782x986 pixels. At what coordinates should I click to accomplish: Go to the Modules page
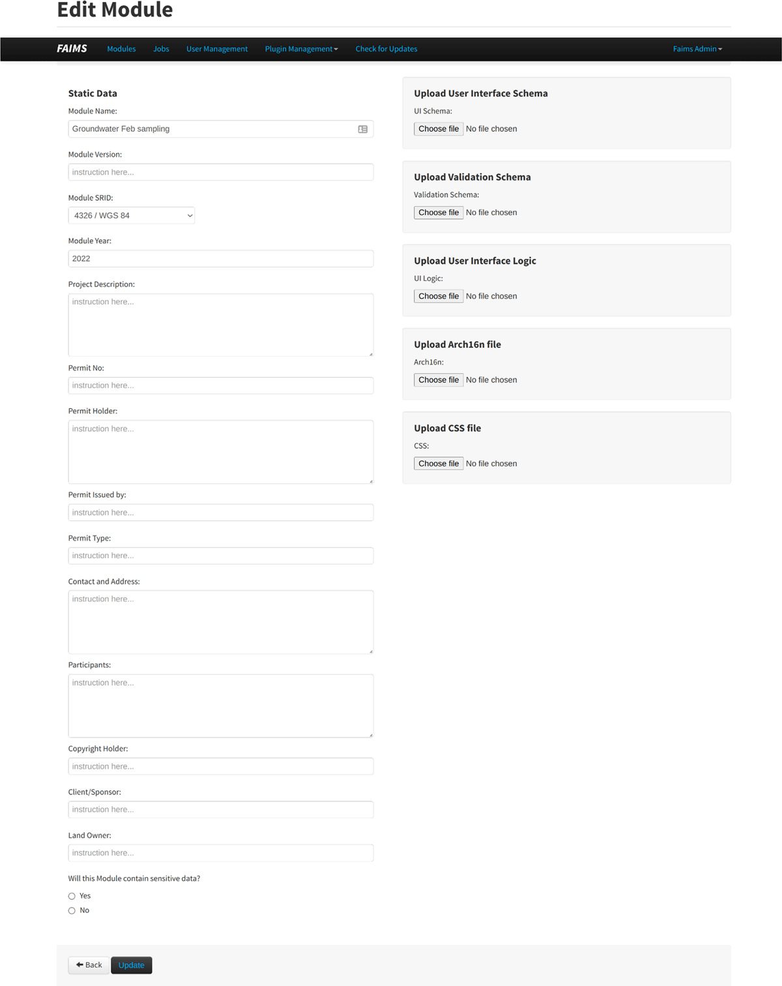121,49
